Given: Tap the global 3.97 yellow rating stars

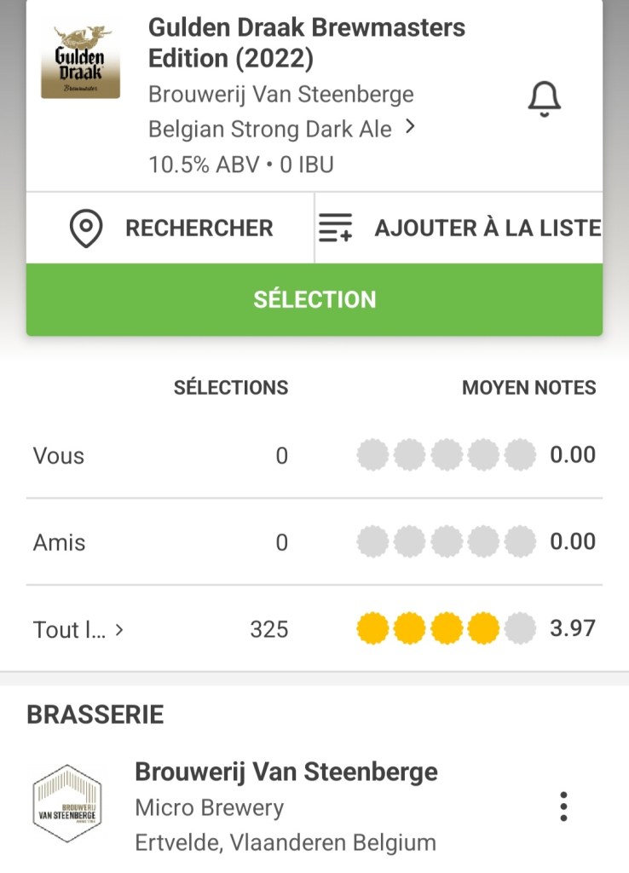Looking at the screenshot, I should 446,630.
